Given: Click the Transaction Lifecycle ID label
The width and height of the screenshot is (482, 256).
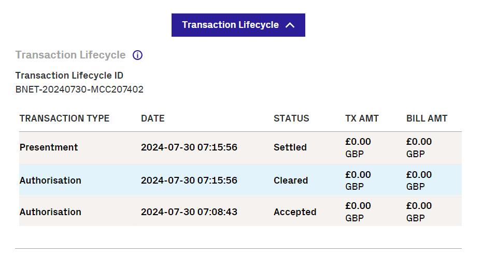Looking at the screenshot, I should [69, 76].
